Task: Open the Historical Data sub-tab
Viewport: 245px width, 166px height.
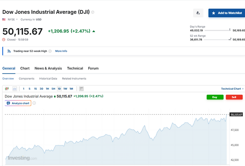Action: (48, 79)
